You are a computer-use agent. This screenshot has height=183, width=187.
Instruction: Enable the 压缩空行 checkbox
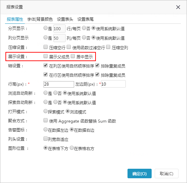click(46, 47)
